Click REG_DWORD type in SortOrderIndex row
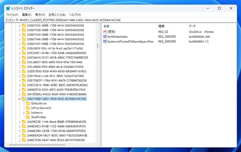The width and height of the screenshot is (241, 152). click(167, 37)
